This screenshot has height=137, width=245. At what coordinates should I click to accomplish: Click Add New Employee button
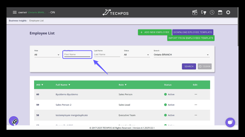tap(155, 32)
